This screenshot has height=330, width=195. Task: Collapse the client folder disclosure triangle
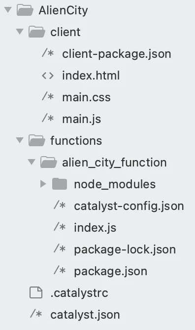[x=20, y=32]
